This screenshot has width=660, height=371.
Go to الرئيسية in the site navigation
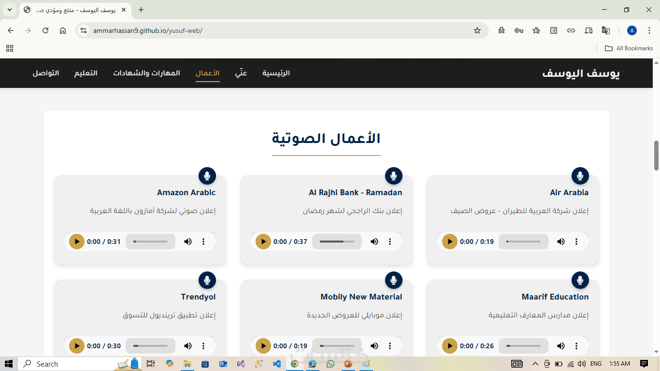pos(276,73)
